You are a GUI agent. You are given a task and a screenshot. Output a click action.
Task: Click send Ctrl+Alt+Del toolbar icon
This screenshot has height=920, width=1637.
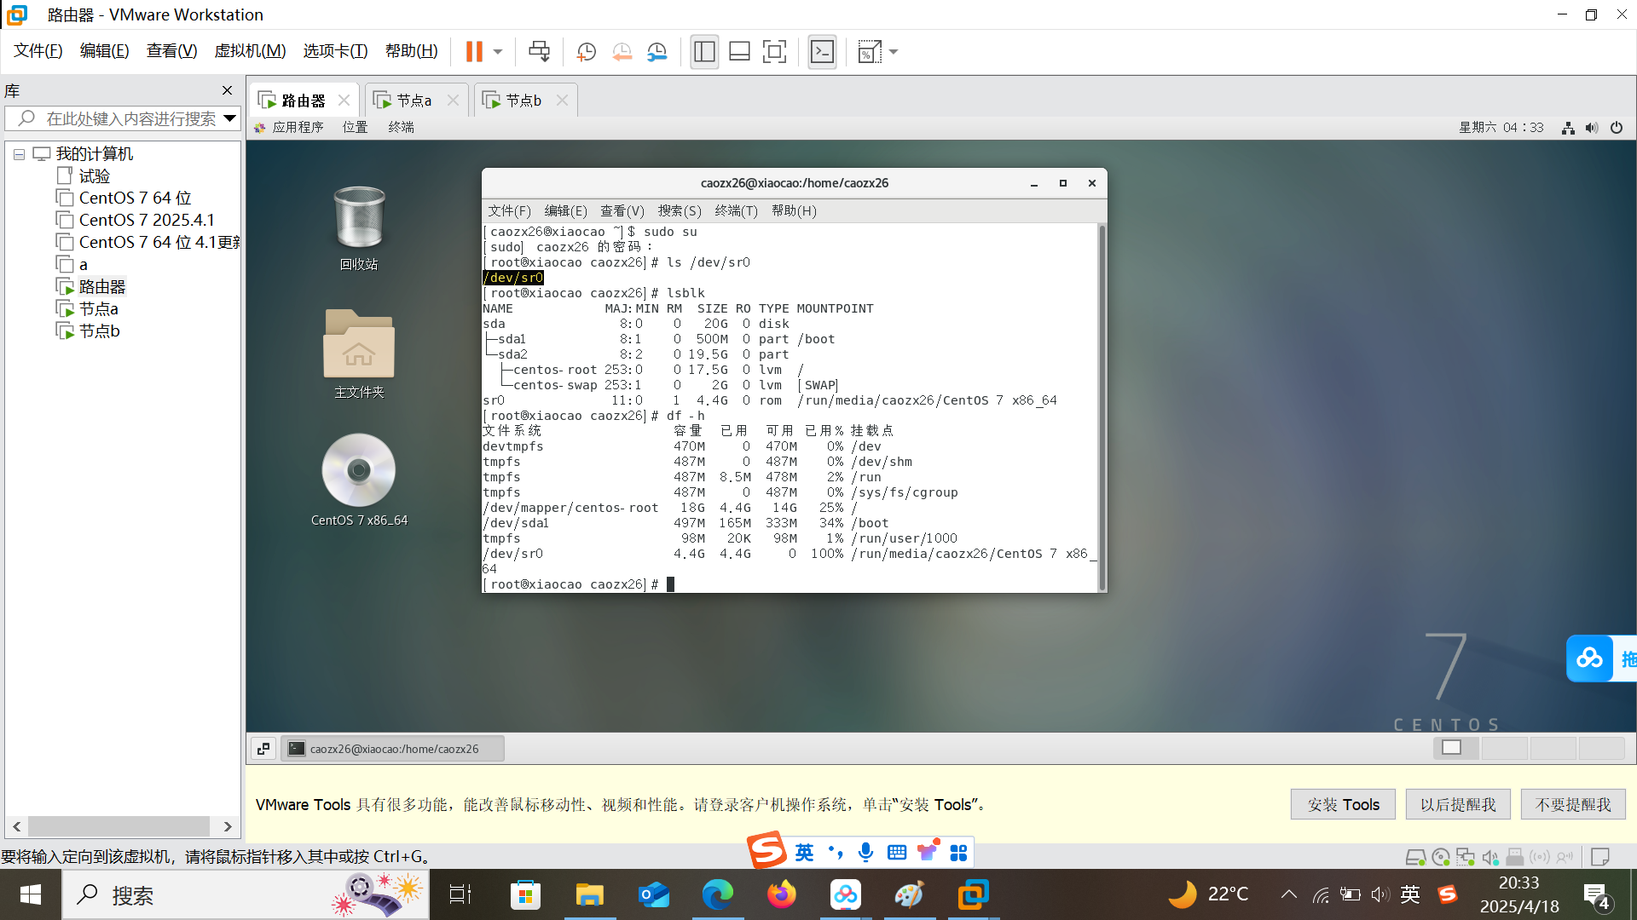539,52
